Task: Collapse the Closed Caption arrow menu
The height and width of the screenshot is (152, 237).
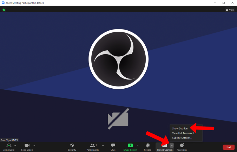Action: point(172,145)
